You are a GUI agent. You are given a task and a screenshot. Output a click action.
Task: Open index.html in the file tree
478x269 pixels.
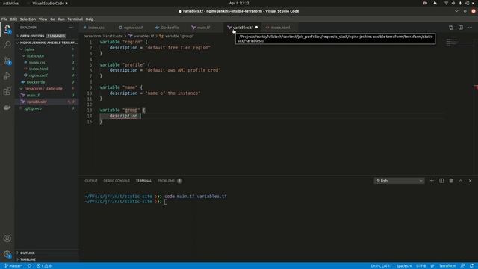click(46, 69)
